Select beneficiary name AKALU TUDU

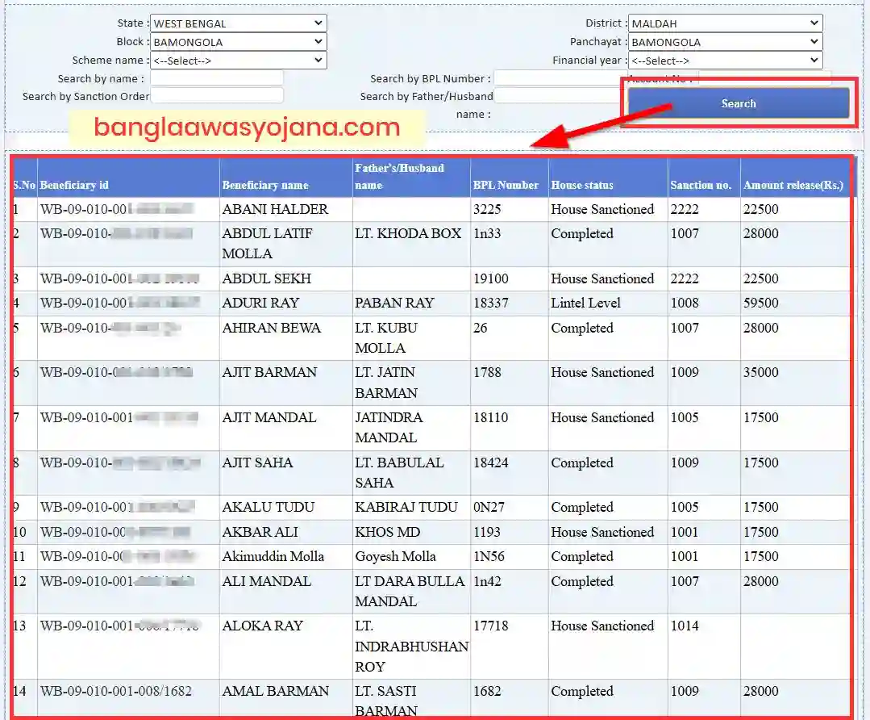coord(268,507)
